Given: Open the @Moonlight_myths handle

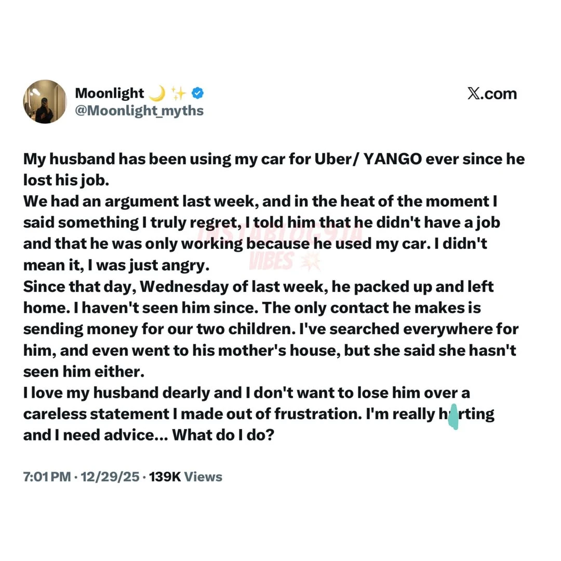Looking at the screenshot, I should [139, 111].
